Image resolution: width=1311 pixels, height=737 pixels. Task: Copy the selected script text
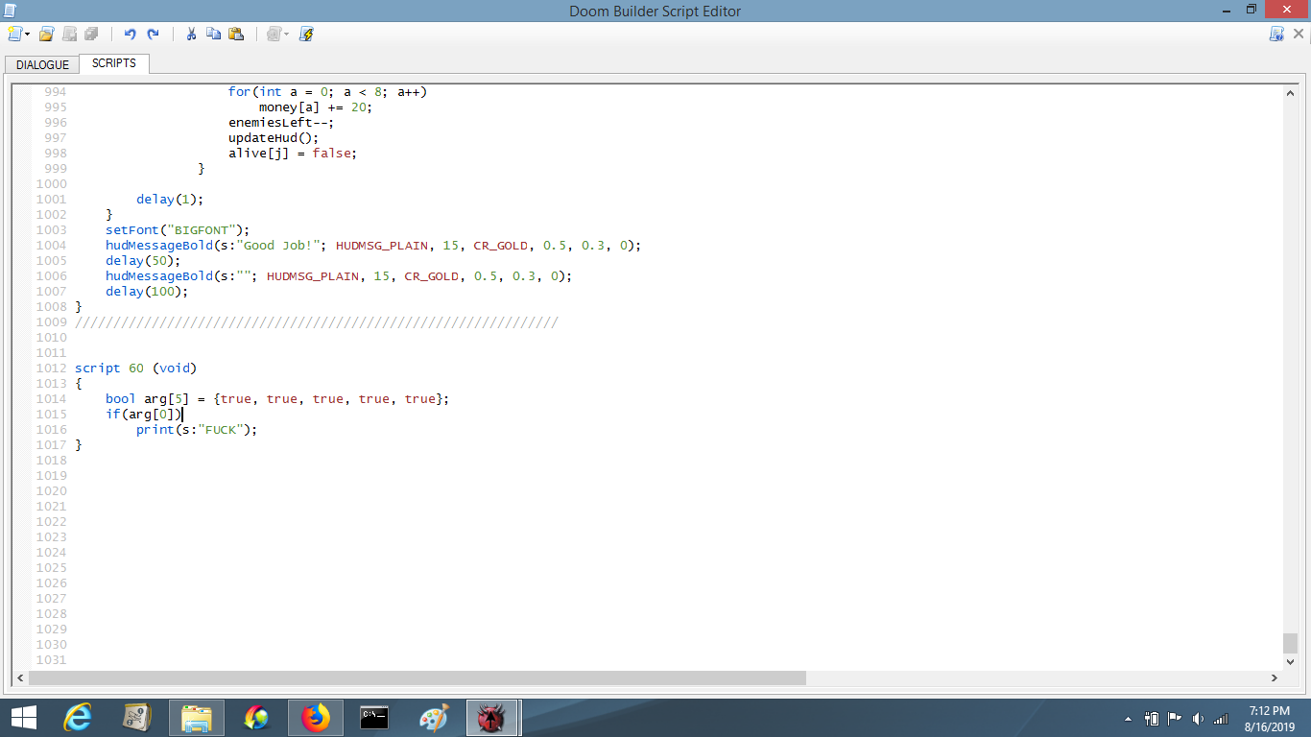(x=213, y=34)
